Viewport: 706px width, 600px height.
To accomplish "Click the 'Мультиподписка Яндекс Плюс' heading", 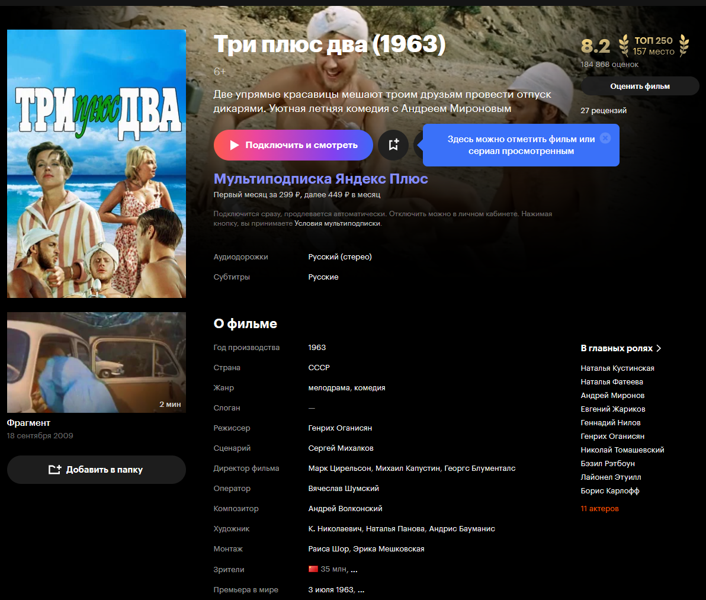I will pos(320,179).
